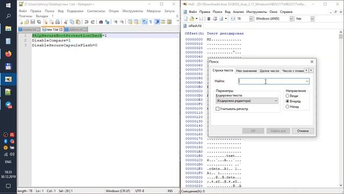Open 'Справка' menu in HxD
This screenshot has height=194, width=344.
point(286,12)
